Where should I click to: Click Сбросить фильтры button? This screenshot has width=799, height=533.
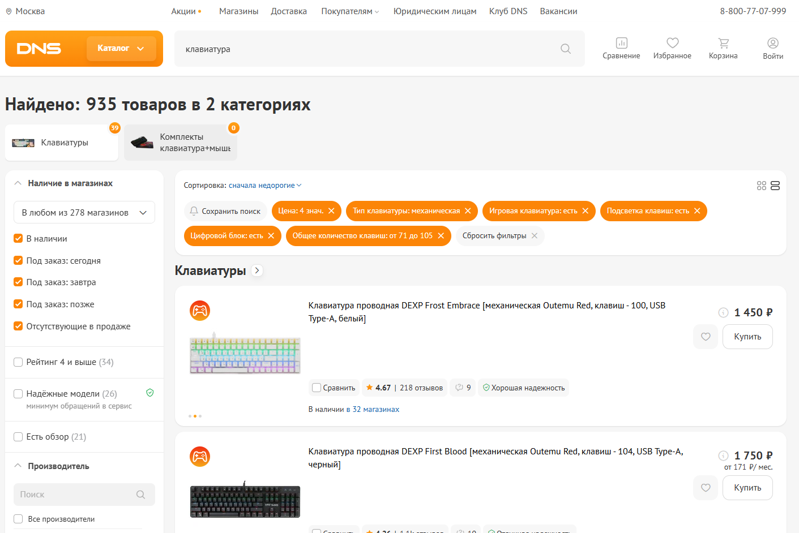coord(500,236)
